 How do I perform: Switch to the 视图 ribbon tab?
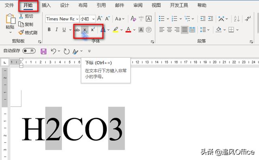(x=156, y=5)
